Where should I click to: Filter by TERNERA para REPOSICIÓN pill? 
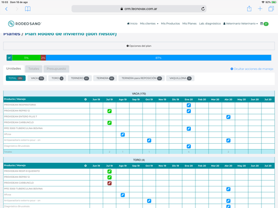click(142, 78)
